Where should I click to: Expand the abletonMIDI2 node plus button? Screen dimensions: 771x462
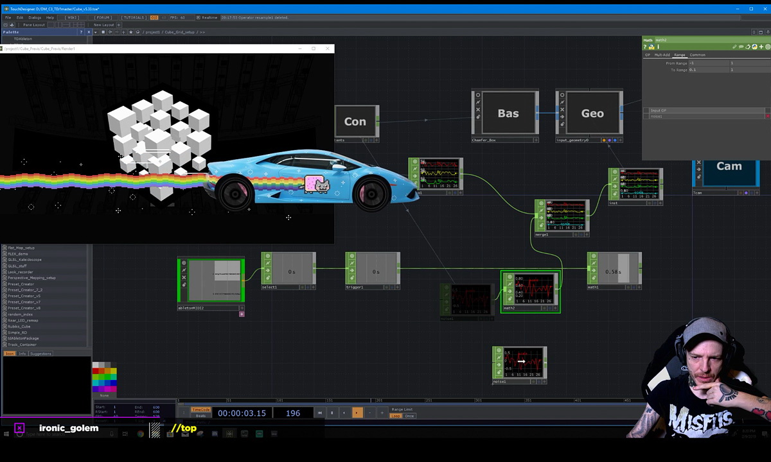coord(242,308)
